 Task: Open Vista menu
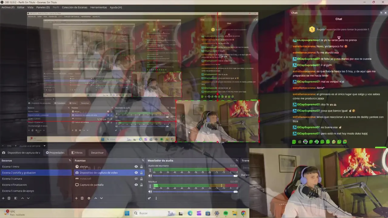(30, 7)
